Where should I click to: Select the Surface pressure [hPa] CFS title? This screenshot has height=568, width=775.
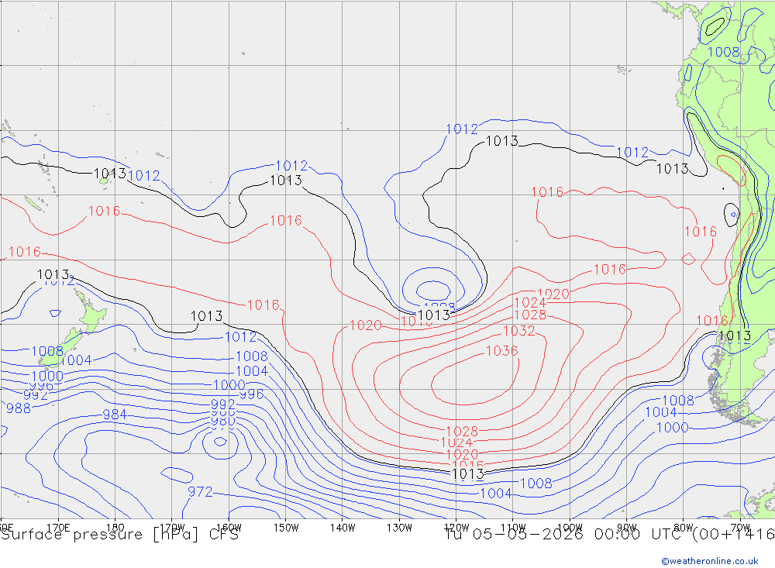click(119, 535)
